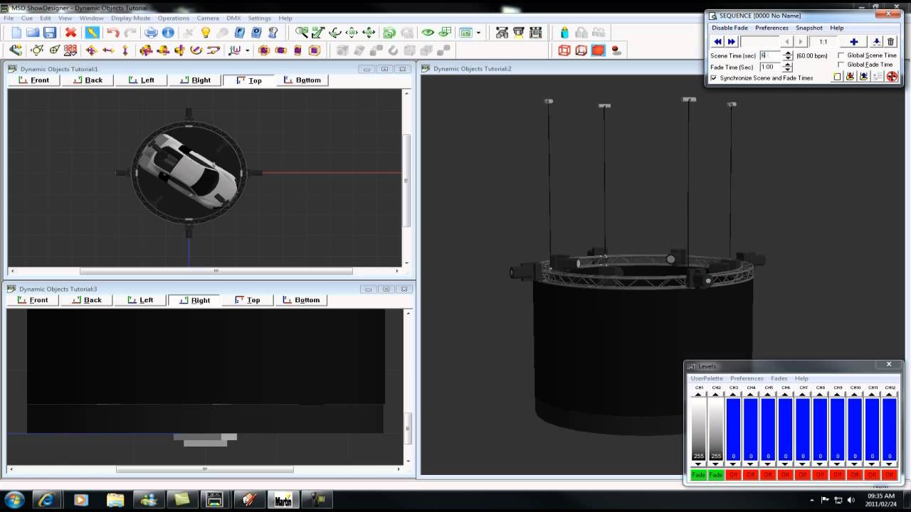
Task: Open the Snapshot menu in Sequence window
Action: (x=809, y=28)
